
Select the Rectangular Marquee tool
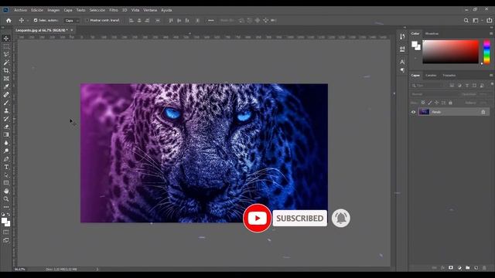pos(6,46)
